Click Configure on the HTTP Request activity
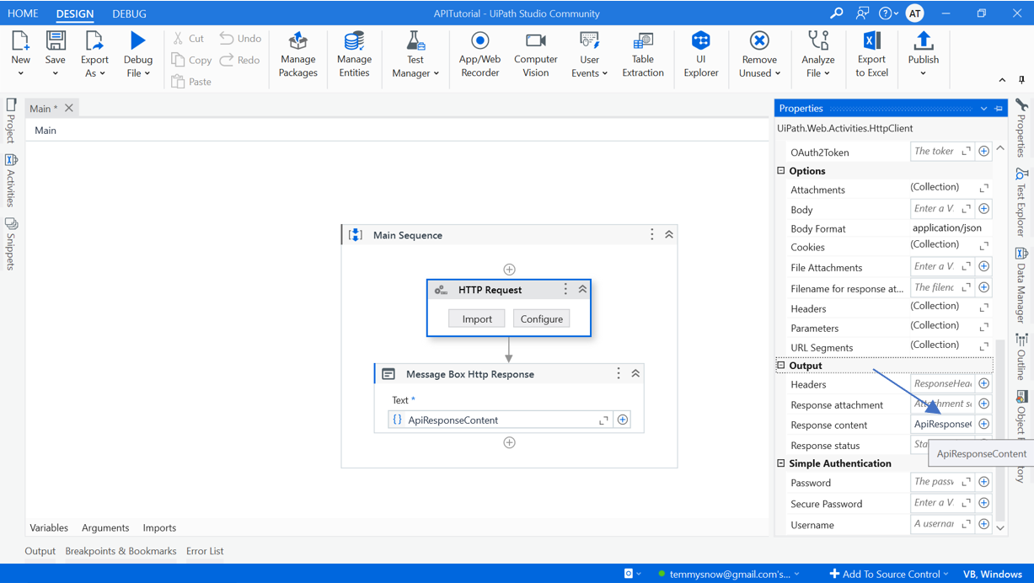 pyautogui.click(x=541, y=318)
